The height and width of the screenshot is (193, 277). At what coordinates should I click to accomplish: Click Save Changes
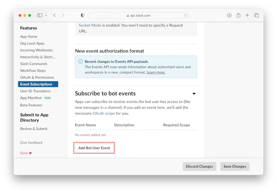coord(235,166)
